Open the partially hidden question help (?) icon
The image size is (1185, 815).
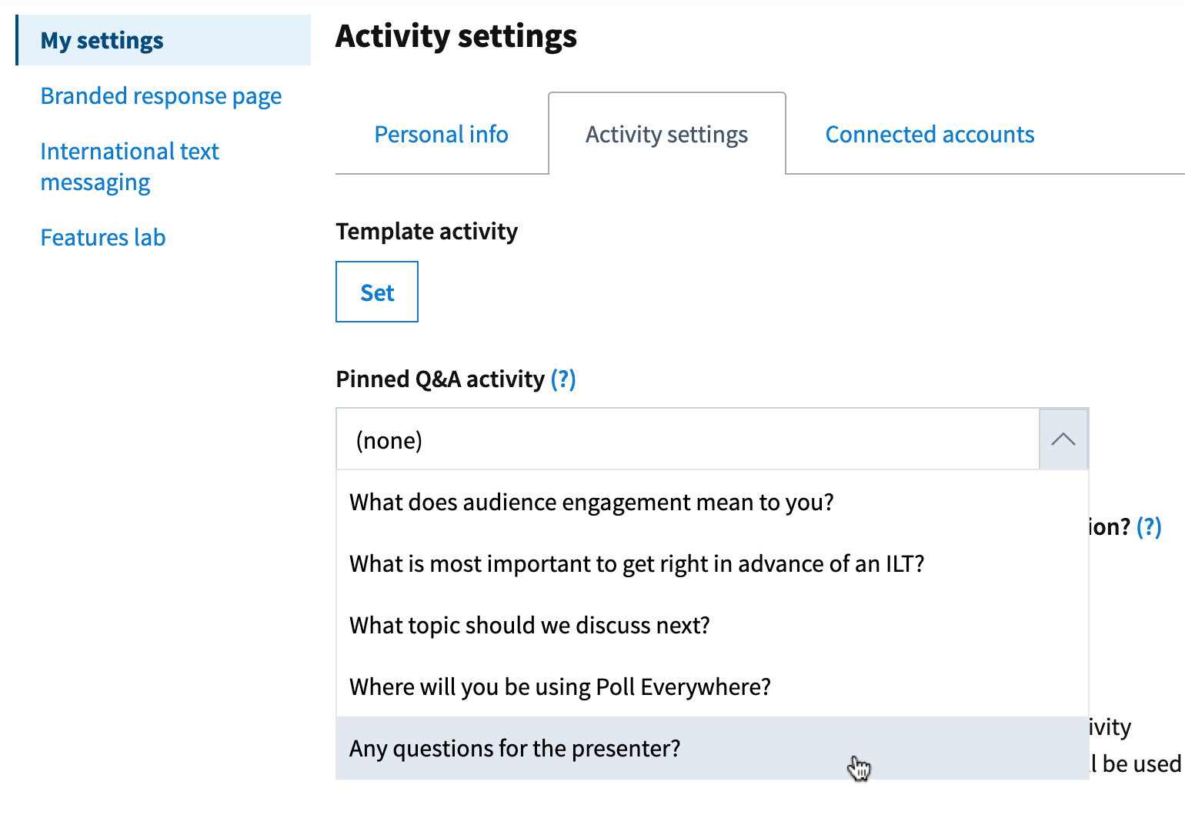[1149, 527]
